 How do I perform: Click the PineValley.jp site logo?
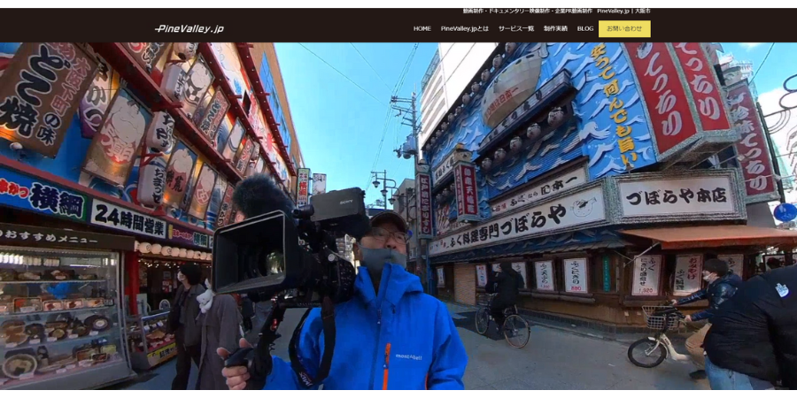click(x=190, y=29)
